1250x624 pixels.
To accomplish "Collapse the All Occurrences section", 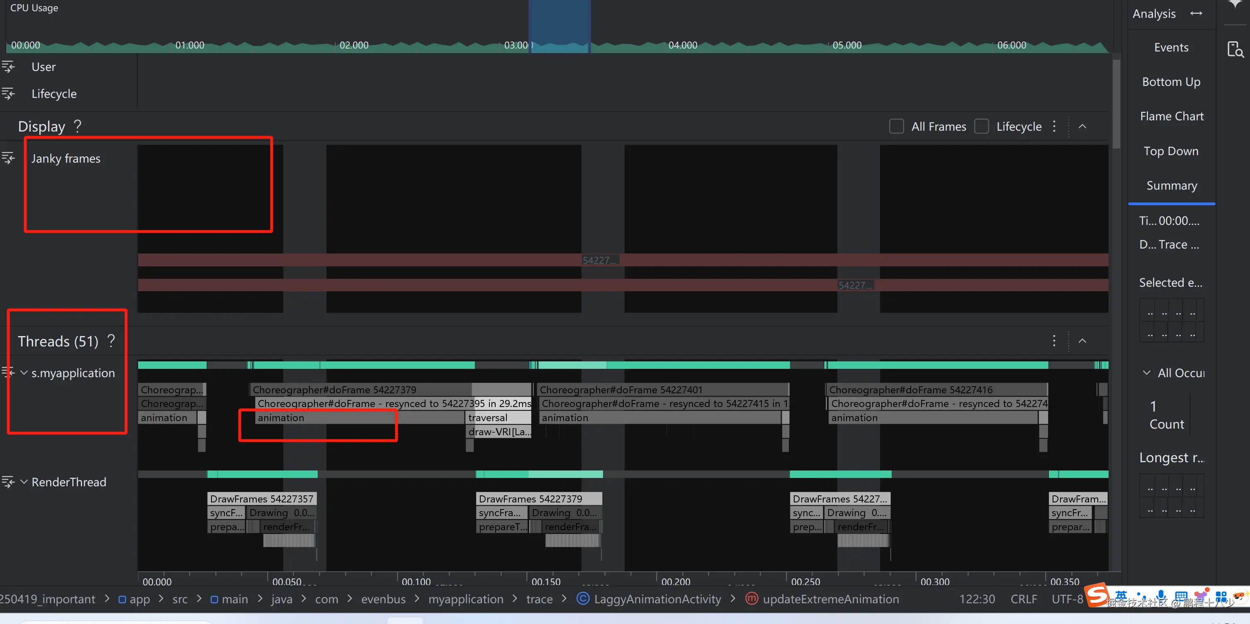I will click(1146, 373).
